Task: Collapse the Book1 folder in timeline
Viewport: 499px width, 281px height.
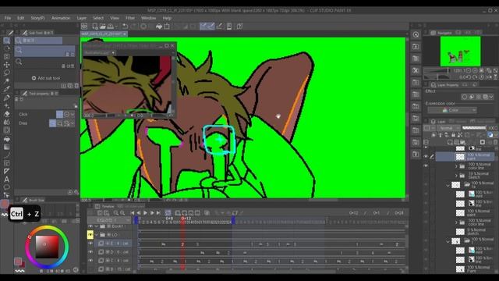Action: (x=97, y=226)
